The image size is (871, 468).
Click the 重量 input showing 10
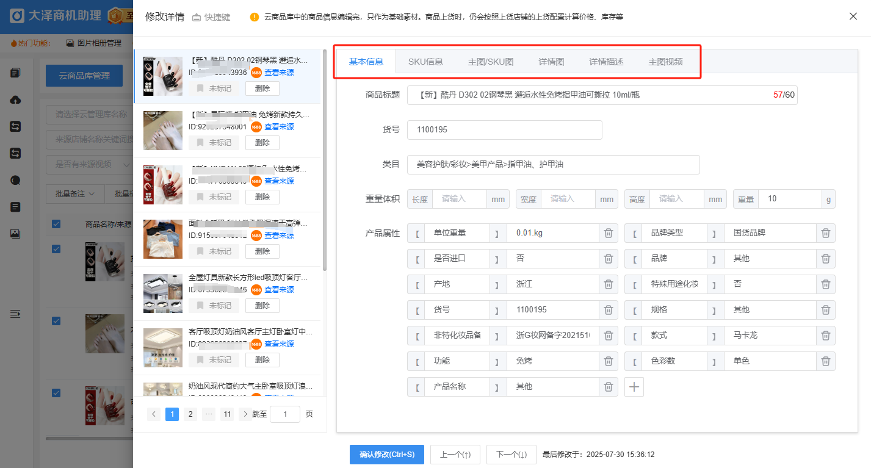tap(790, 199)
